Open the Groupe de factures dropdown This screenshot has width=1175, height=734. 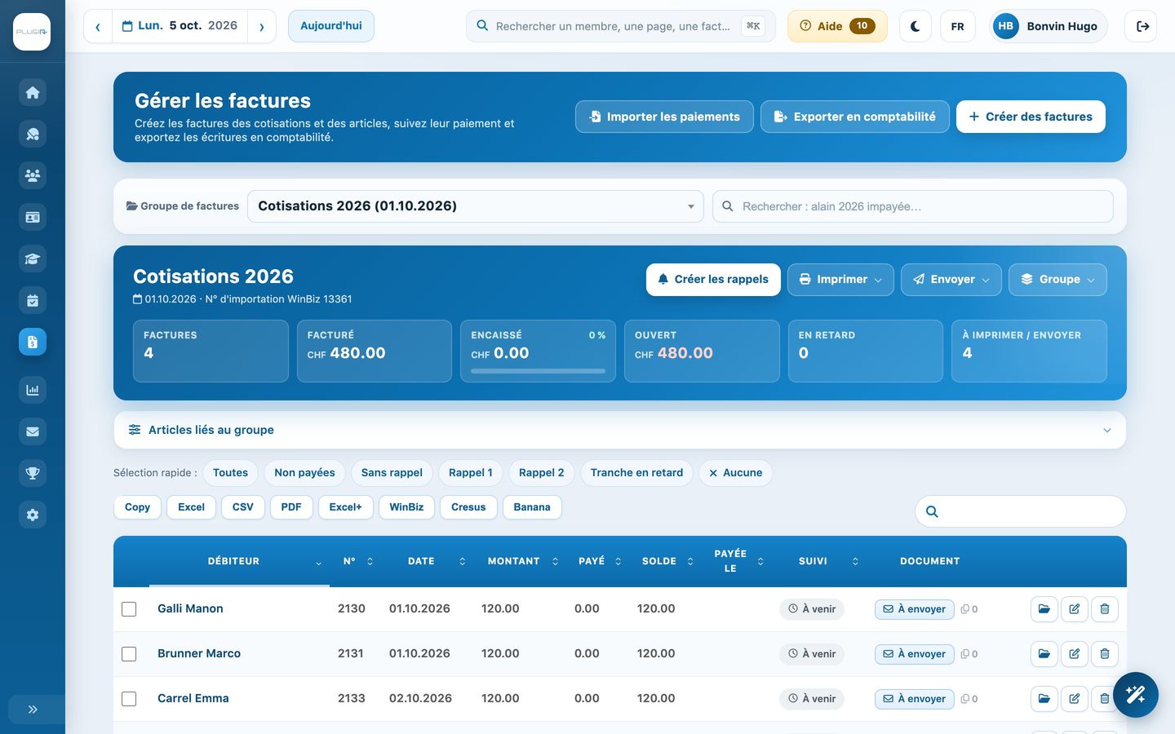pyautogui.click(x=476, y=206)
